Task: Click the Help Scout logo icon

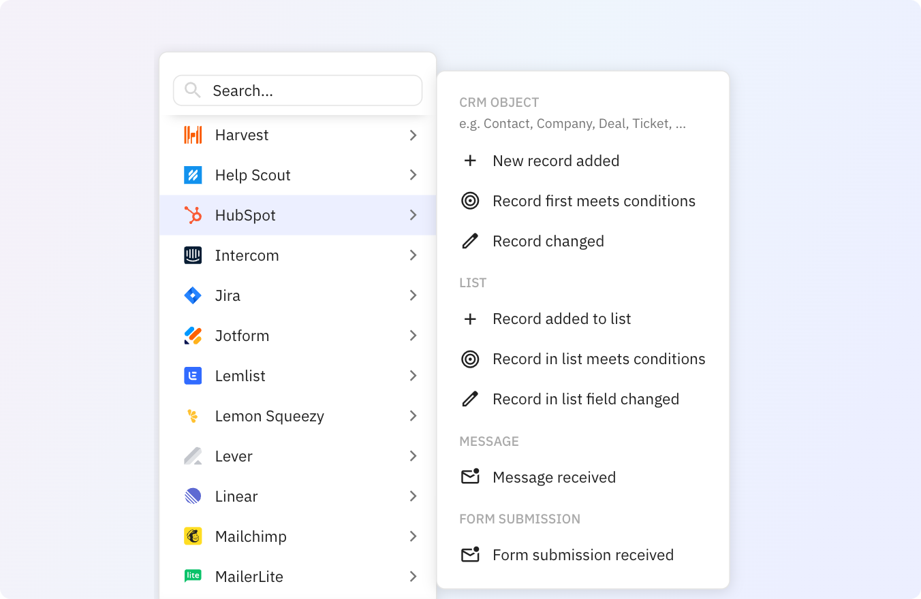Action: (x=193, y=175)
